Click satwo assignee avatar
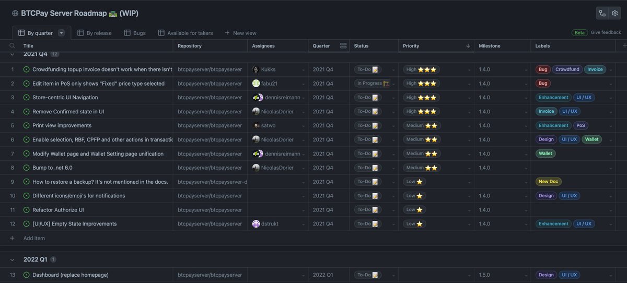Image resolution: width=627 pixels, height=283 pixels. (x=256, y=126)
